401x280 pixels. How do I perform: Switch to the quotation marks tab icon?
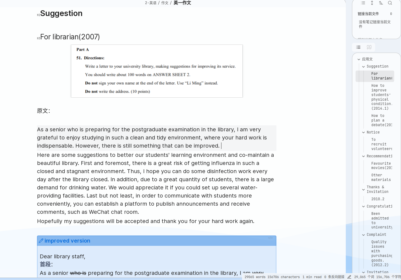click(369, 47)
